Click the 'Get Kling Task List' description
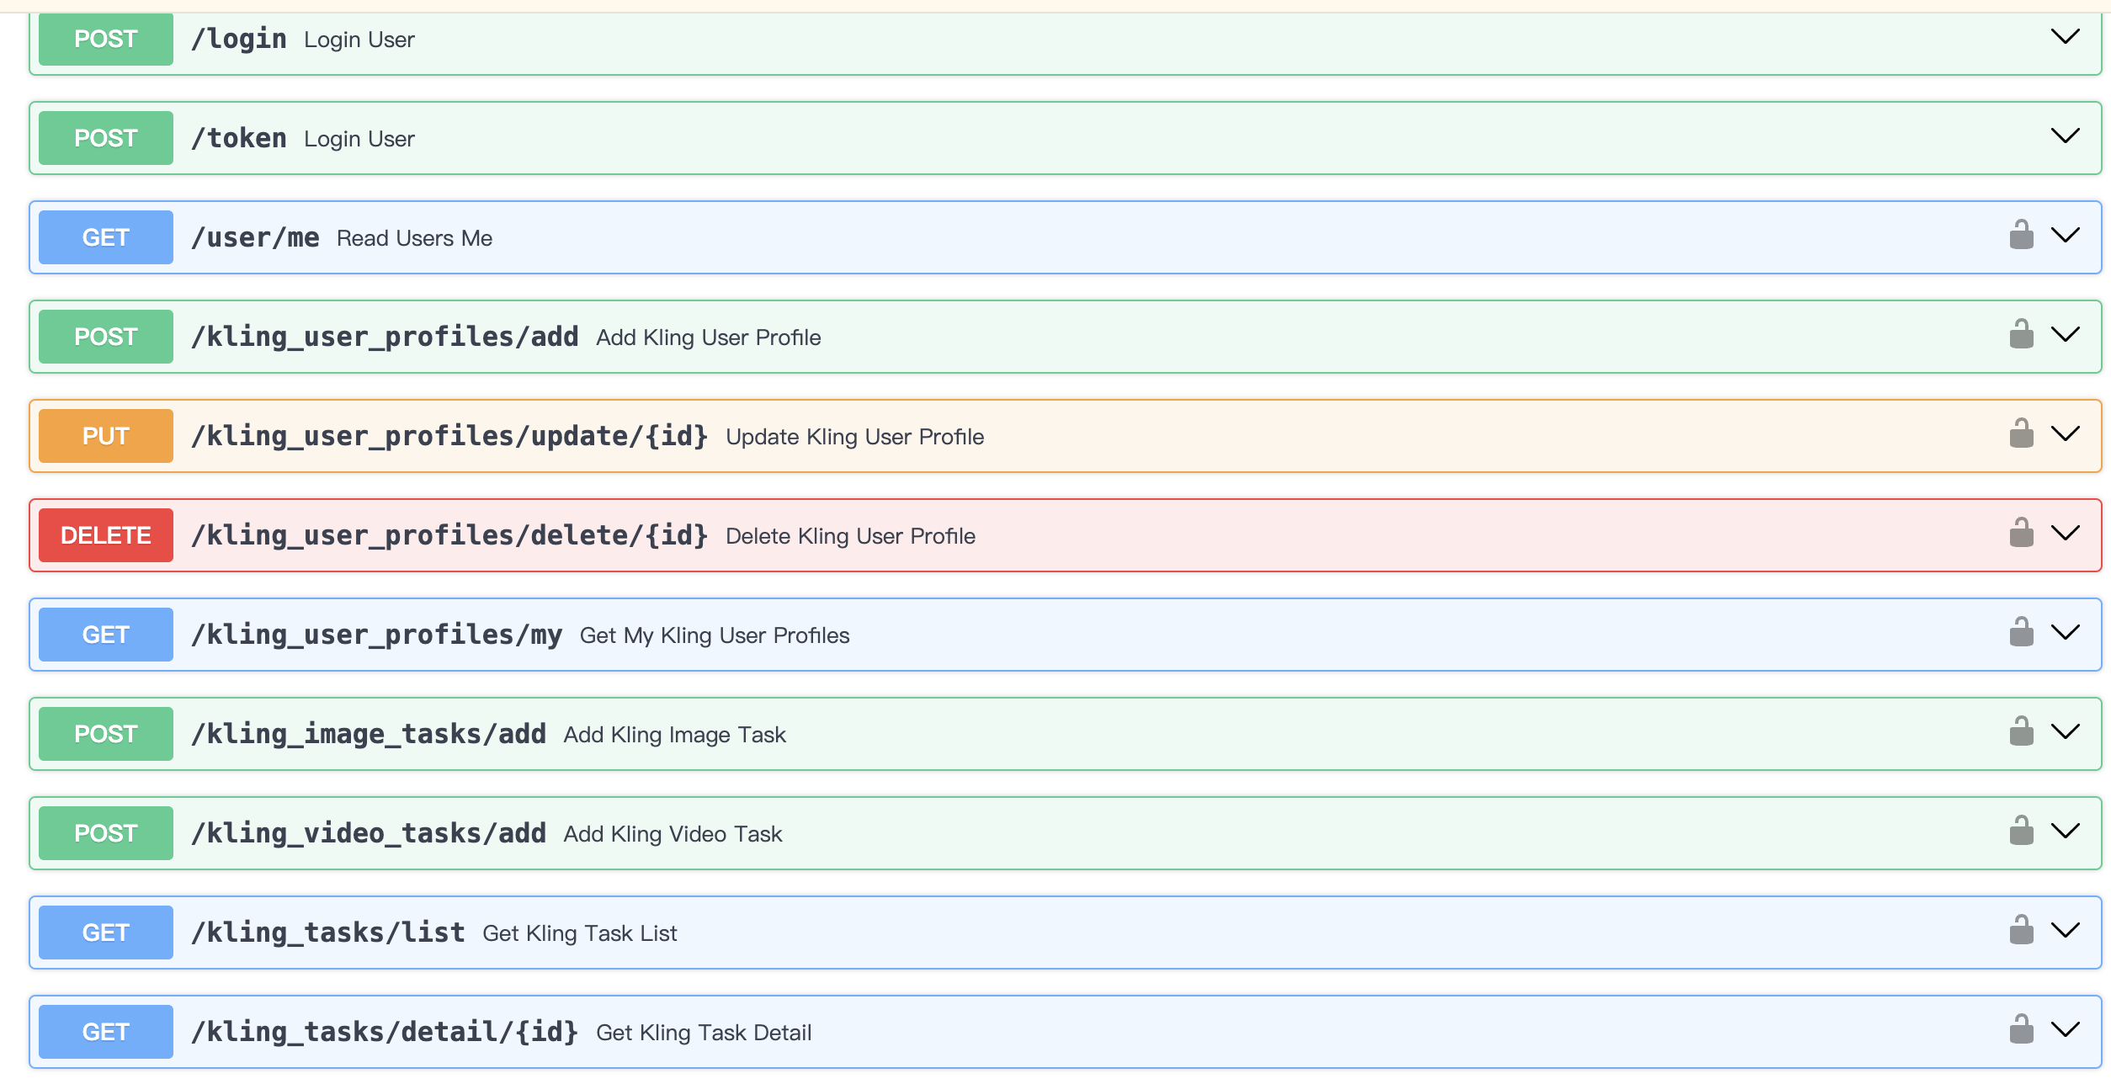The width and height of the screenshot is (2111, 1084). tap(580, 933)
